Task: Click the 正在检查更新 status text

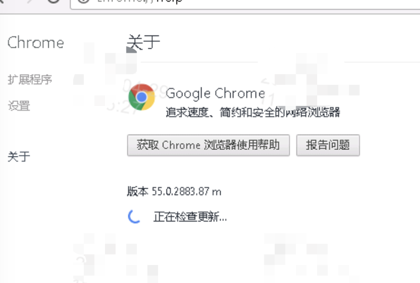Action: click(190, 217)
